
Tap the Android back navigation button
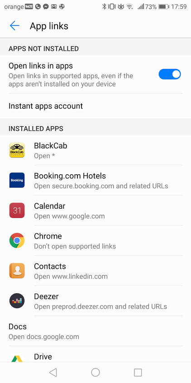click(x=53, y=373)
